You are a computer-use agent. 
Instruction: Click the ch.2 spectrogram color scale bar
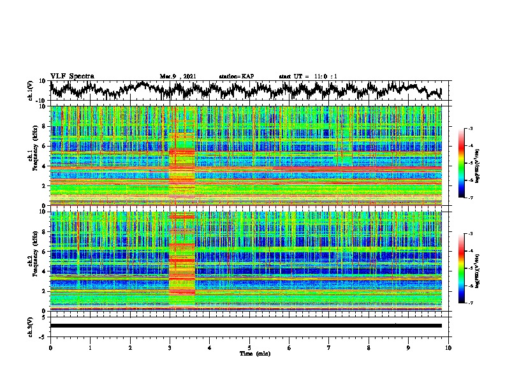pyautogui.click(x=461, y=268)
